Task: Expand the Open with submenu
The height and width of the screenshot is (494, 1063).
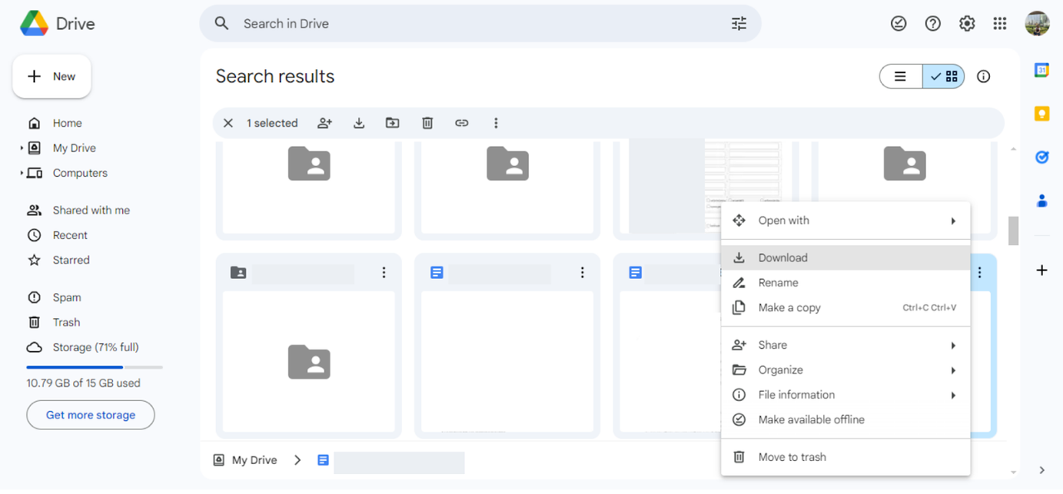Action: tap(953, 221)
